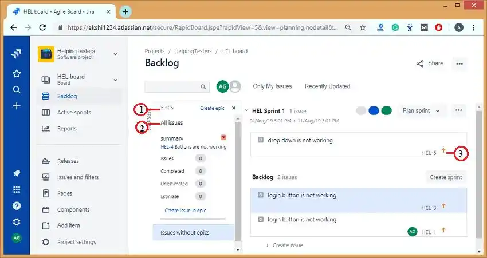
Task: Open Active sprints in sidebar
Action: (74, 113)
